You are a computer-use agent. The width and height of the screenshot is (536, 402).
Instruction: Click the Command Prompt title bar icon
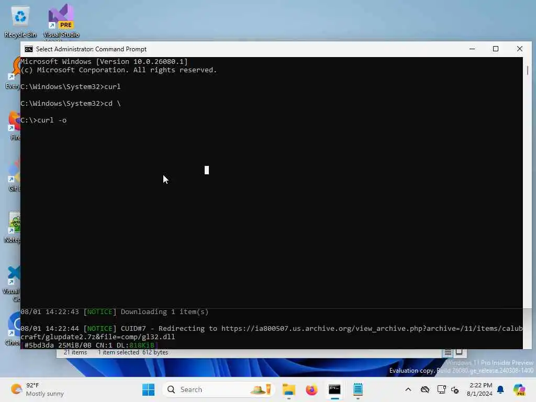[x=29, y=49]
